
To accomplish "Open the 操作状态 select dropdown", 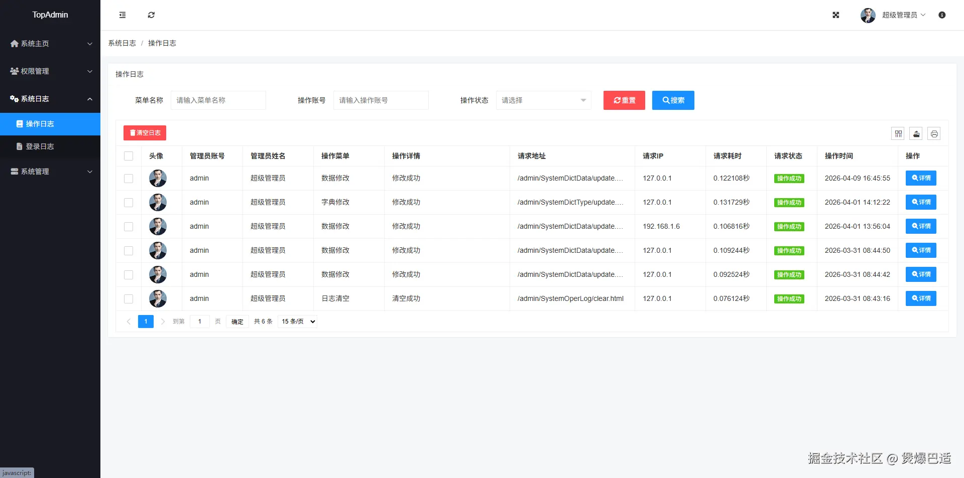I will click(544, 100).
